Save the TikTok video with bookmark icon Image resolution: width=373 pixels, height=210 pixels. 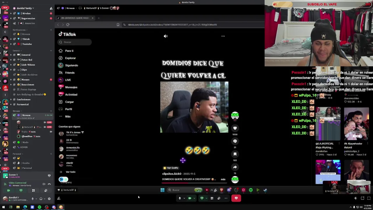coord(235,154)
